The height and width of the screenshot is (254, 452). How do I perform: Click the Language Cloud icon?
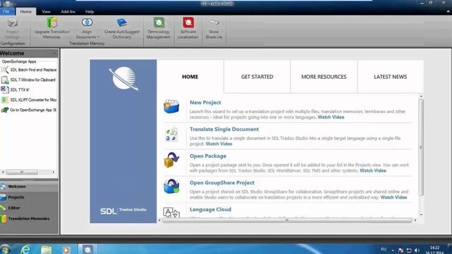(171, 212)
